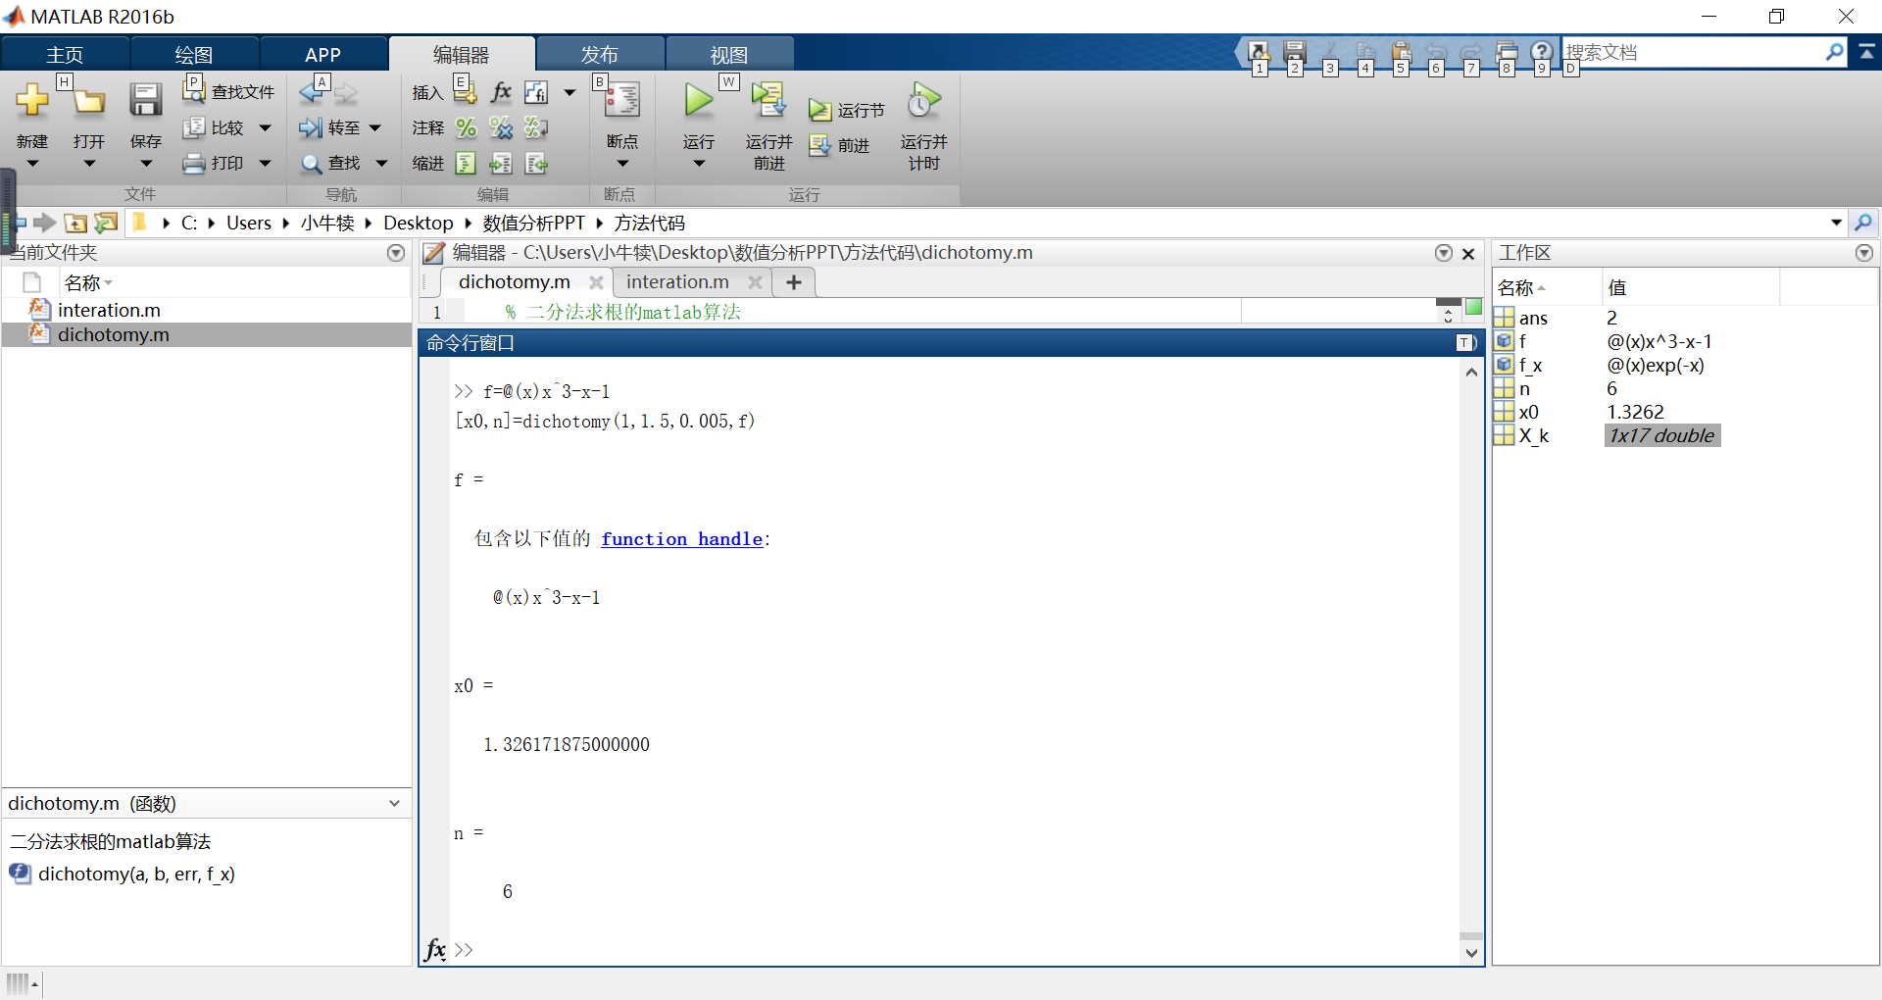1882x1000 pixels.
Task: Collapse the toolstrip ribbon arrow
Action: point(1867,52)
